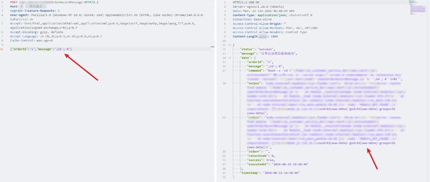Click the "command" key in response
Viewport: 430px width, 182px height.
(x=255, y=71)
